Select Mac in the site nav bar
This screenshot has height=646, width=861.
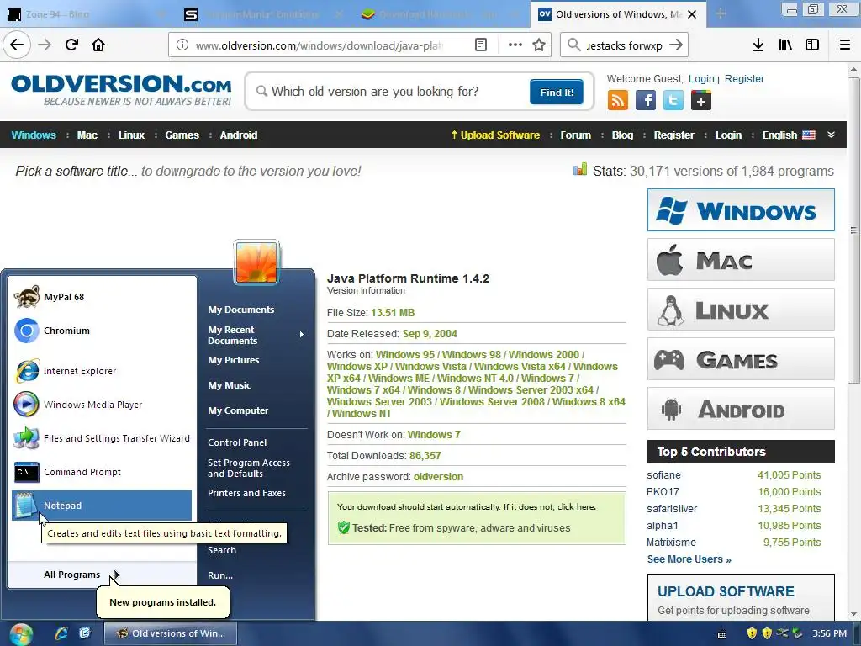point(87,135)
